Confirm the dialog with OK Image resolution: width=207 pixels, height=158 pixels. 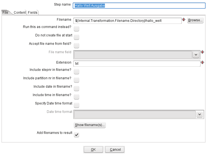click(93, 150)
